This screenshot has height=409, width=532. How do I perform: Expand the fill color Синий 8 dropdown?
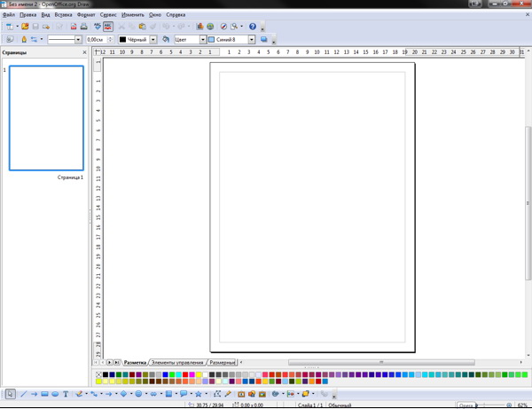pyautogui.click(x=252, y=39)
